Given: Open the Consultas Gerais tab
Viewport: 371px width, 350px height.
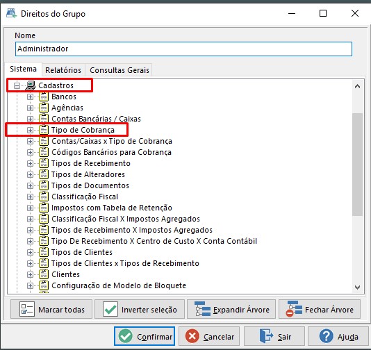Looking at the screenshot, I should click(x=119, y=70).
